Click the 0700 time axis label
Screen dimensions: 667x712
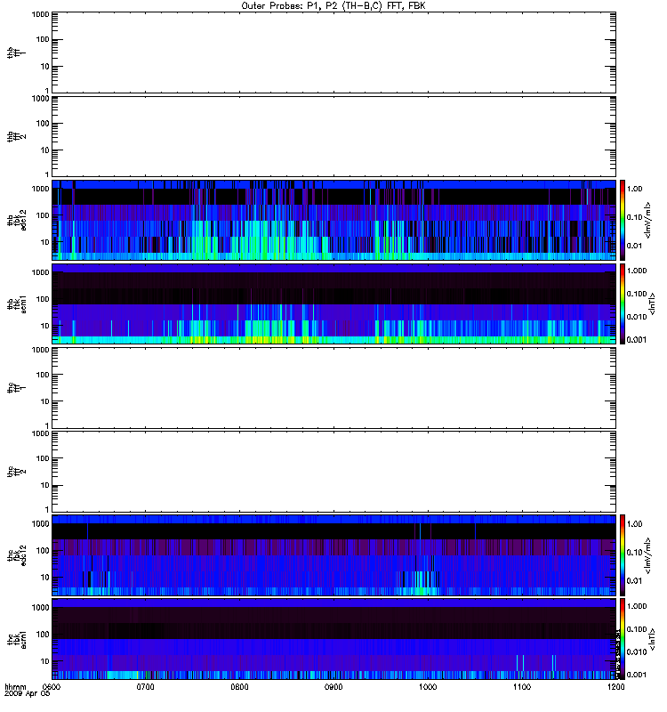(145, 686)
